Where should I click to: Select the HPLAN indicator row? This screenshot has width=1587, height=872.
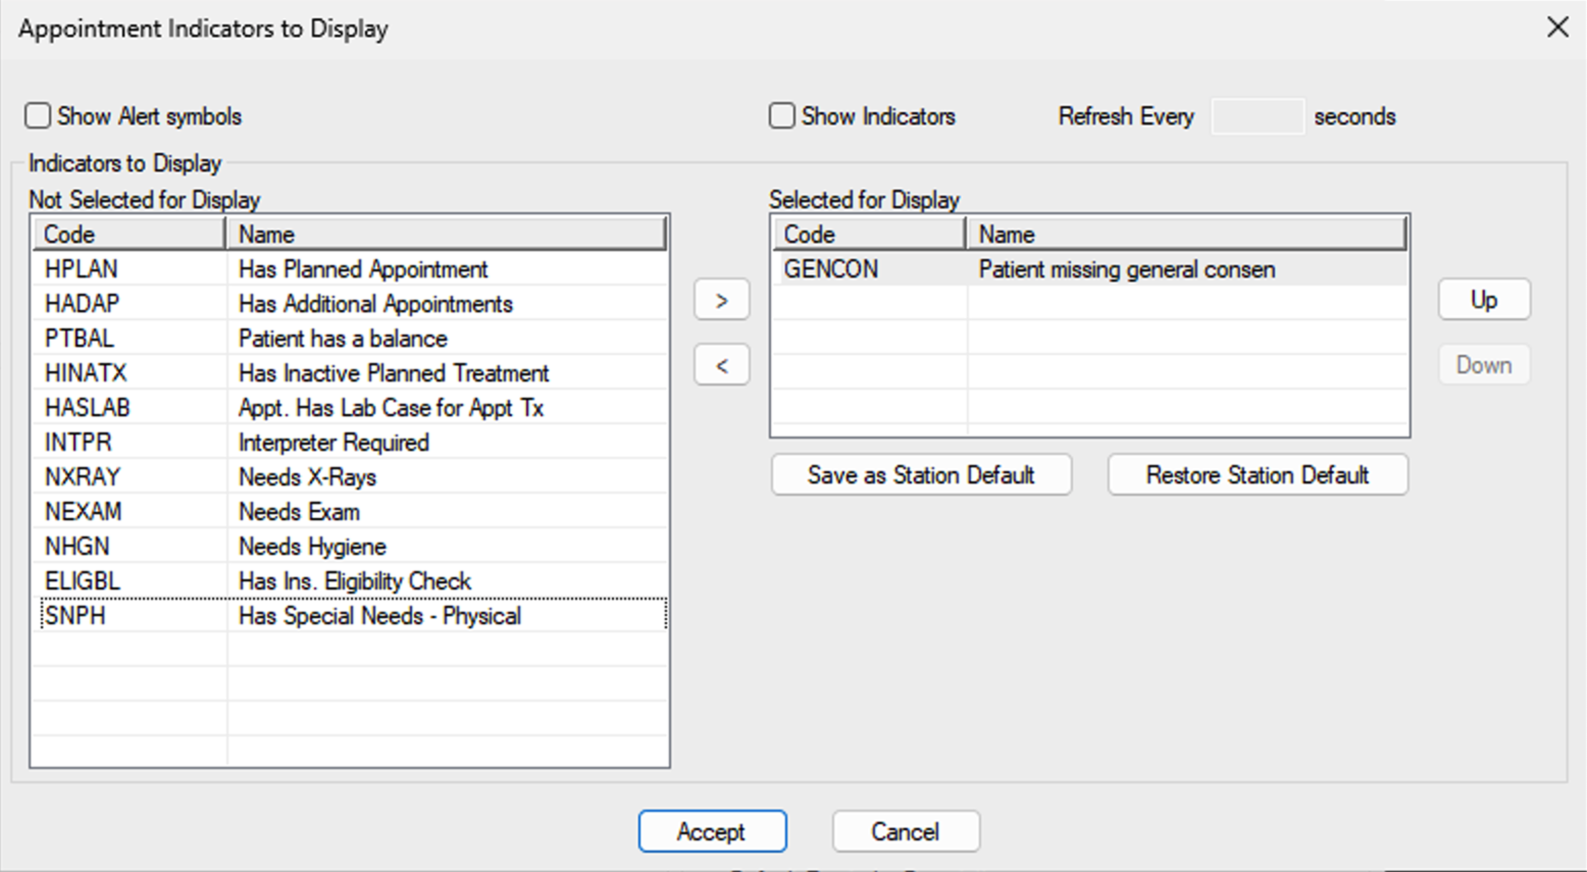click(x=247, y=269)
